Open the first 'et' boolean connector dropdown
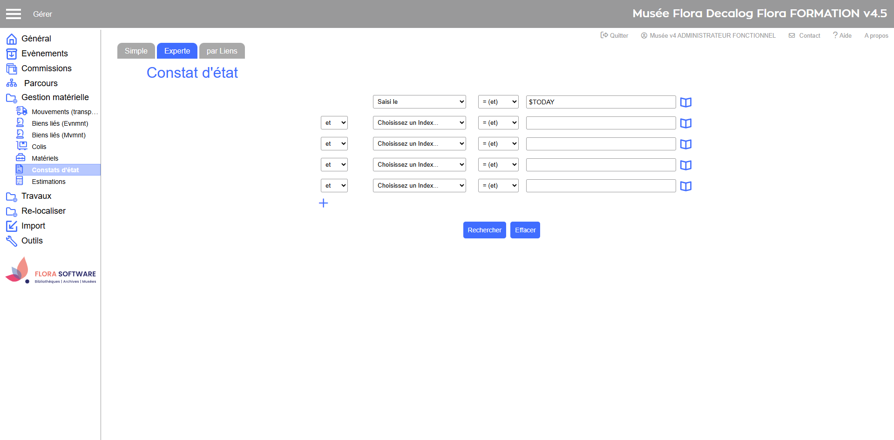 [x=334, y=123]
